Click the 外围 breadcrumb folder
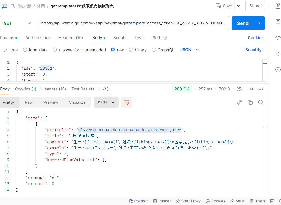281x205 pixels. pos(41,6)
